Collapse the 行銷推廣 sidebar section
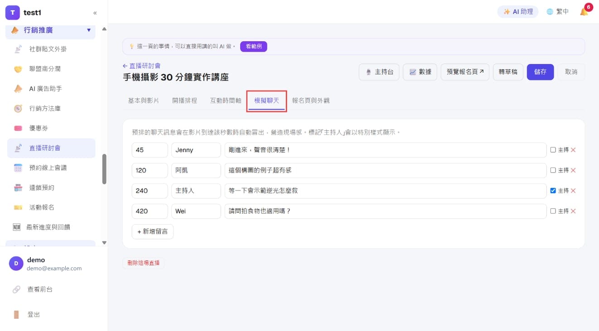Screen dimensions: 599x331 pyautogui.click(x=51, y=30)
